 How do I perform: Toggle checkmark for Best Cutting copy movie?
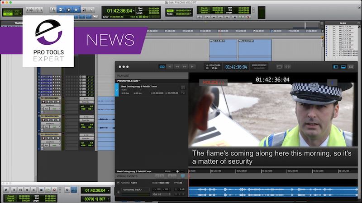[x=117, y=90]
